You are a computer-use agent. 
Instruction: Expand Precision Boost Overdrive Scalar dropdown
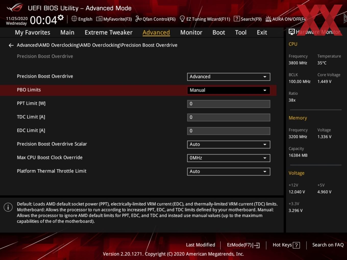point(229,145)
